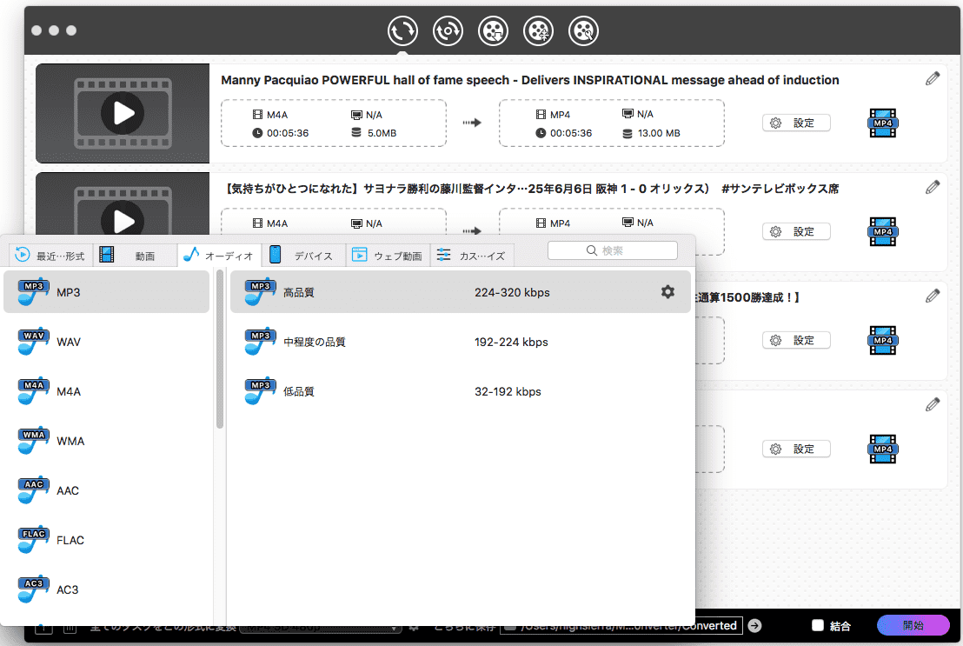Click the output folder path field
The image size is (963, 646).
pos(621,626)
